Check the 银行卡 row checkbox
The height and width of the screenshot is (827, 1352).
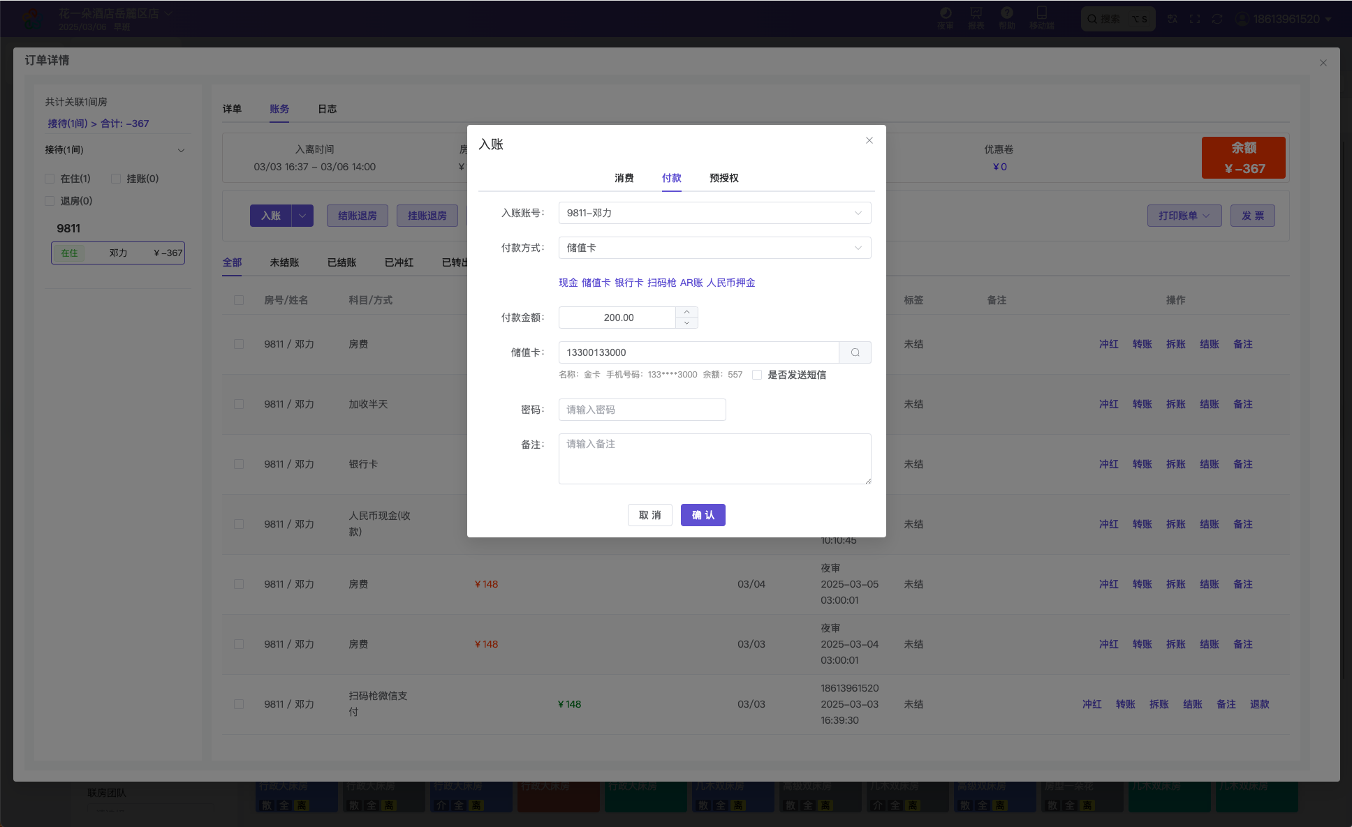tap(239, 464)
